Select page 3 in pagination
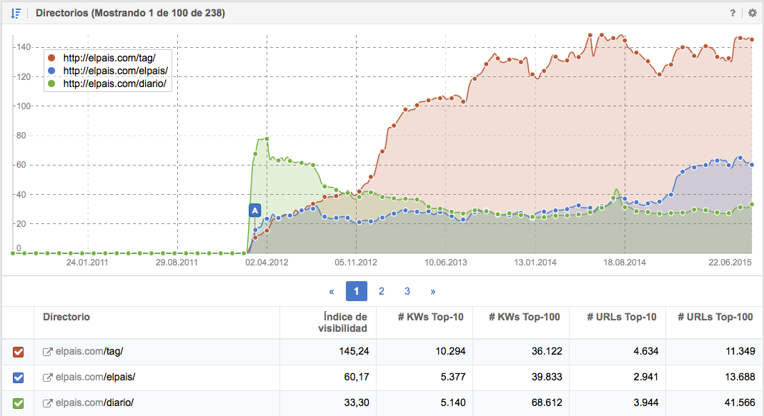 click(x=407, y=291)
